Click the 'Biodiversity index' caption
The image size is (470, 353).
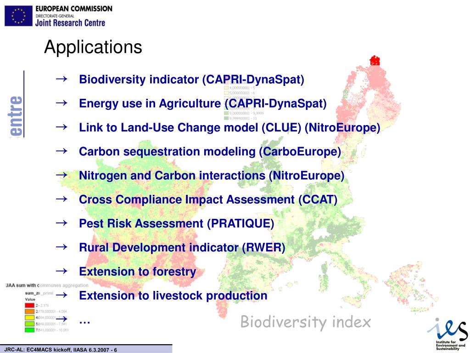coord(305,322)
